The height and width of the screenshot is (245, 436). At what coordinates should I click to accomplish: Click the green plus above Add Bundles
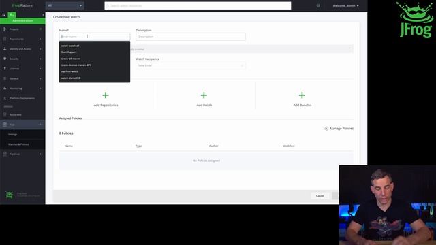tap(302, 95)
